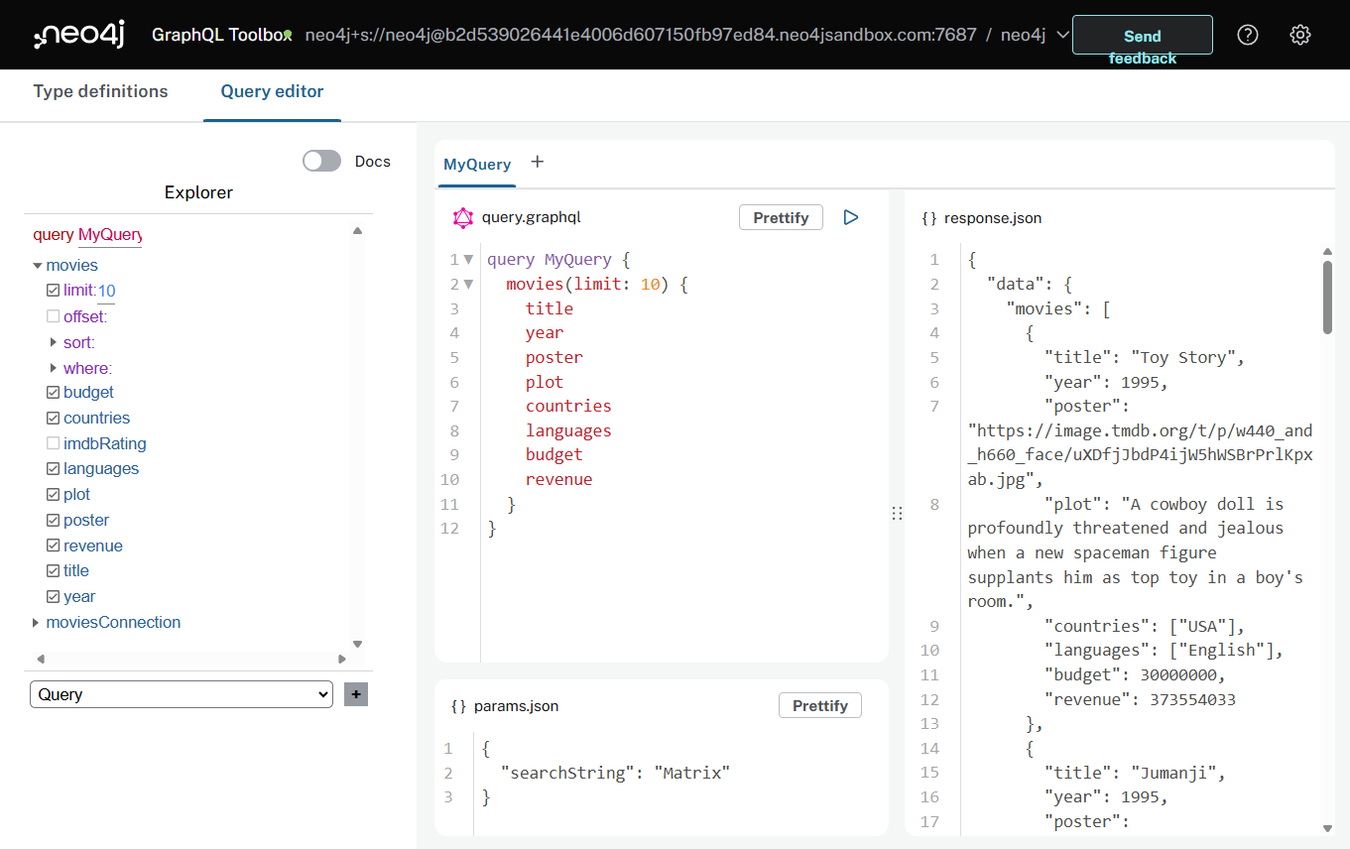The image size is (1350, 849).
Task: Open the help question mark icon
Action: (1248, 35)
